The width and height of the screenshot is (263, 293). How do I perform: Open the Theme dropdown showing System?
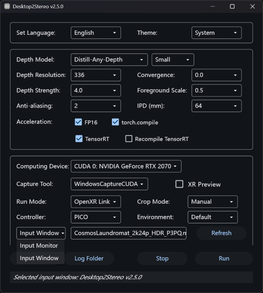[x=216, y=33]
